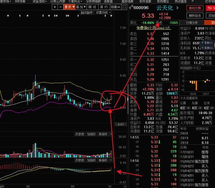Toggle the 画线 drawing line mode
Image resolution: width=215 pixels, height=188 pixels.
(x=92, y=7)
